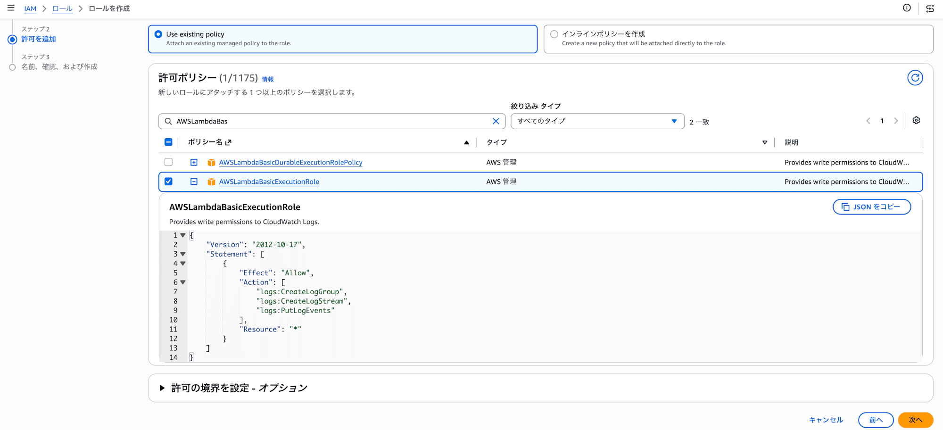Toggle the select-all policies header checkbox
Screen dimensions: 943x430
[x=168, y=142]
